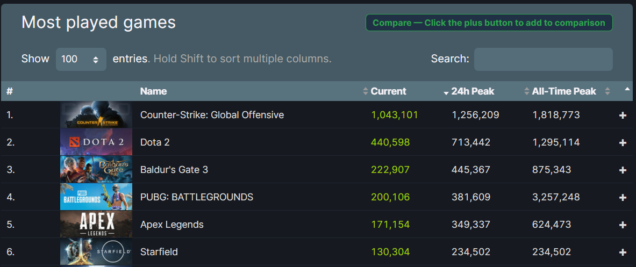636x267 pixels.
Task: Select current players value 440,598
Action: click(390, 142)
